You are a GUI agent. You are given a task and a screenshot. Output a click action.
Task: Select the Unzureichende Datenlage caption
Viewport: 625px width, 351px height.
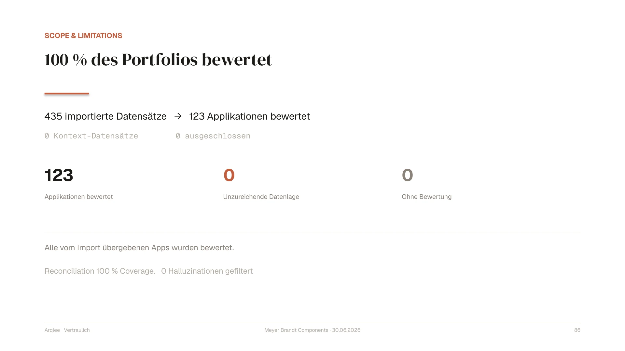point(261,197)
